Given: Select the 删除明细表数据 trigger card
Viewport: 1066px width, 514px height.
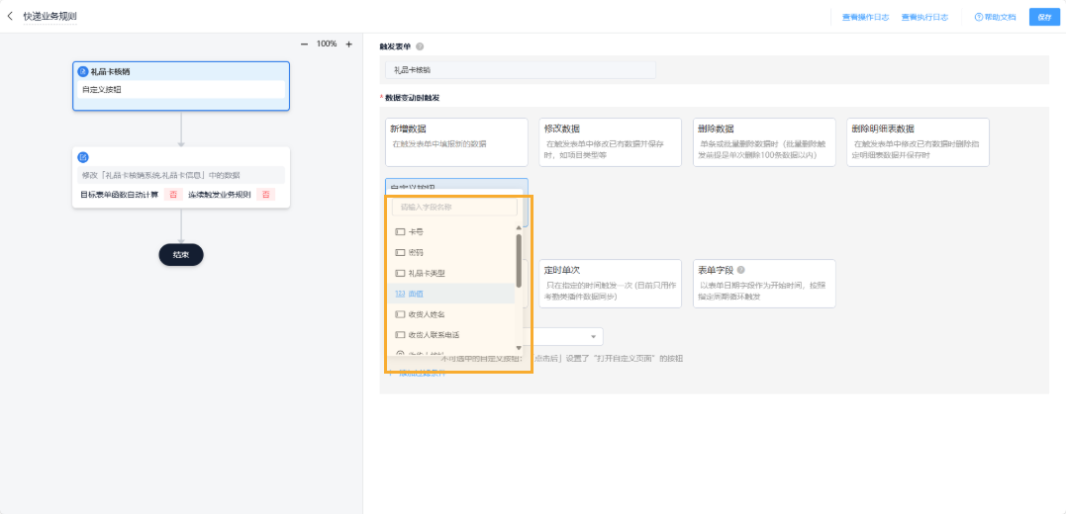Looking at the screenshot, I should pyautogui.click(x=918, y=142).
